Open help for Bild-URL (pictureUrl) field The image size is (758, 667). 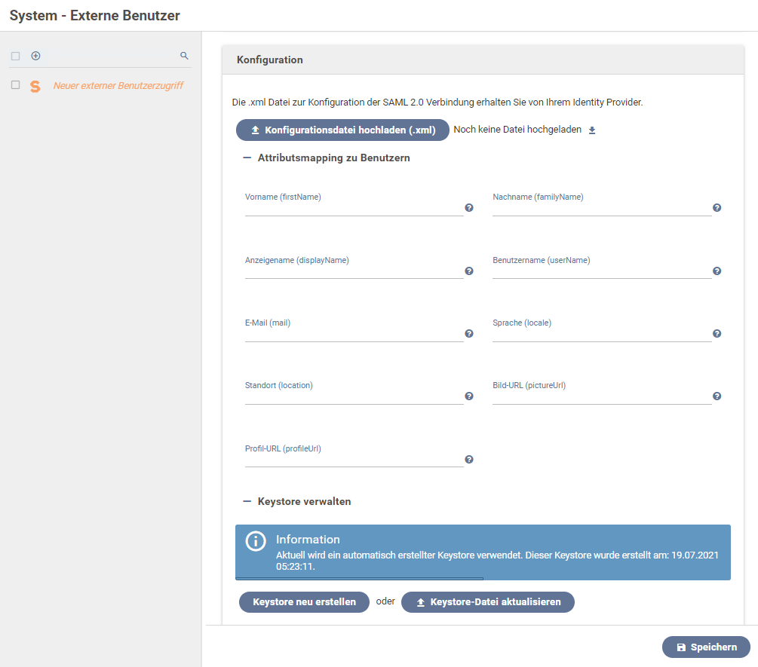coord(717,396)
